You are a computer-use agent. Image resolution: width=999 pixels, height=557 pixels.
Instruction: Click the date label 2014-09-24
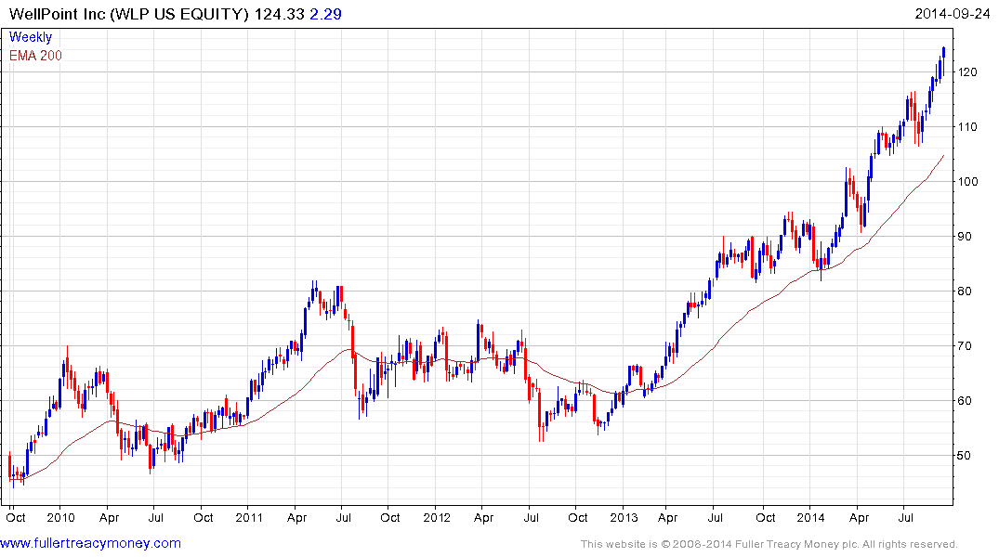952,14
